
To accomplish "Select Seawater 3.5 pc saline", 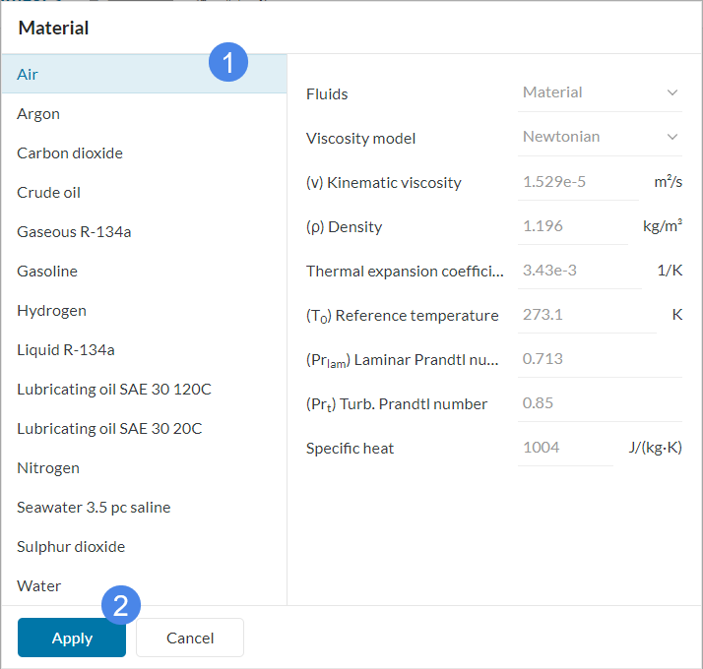I will coord(144,508).
